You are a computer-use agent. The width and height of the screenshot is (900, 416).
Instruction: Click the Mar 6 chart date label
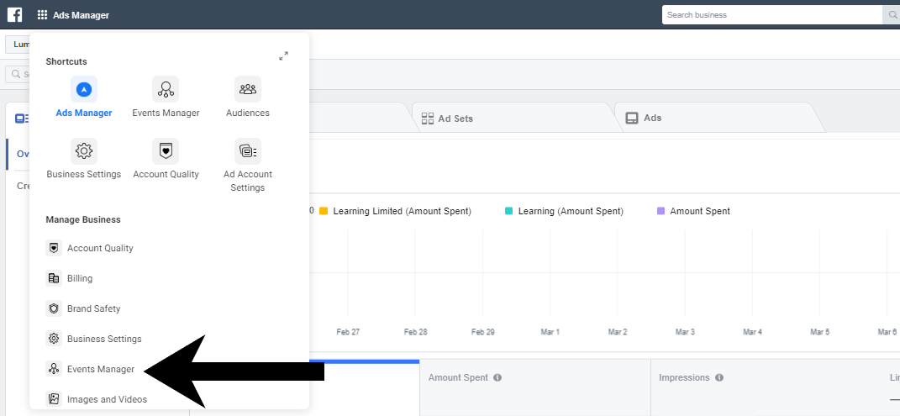pyautogui.click(x=887, y=332)
